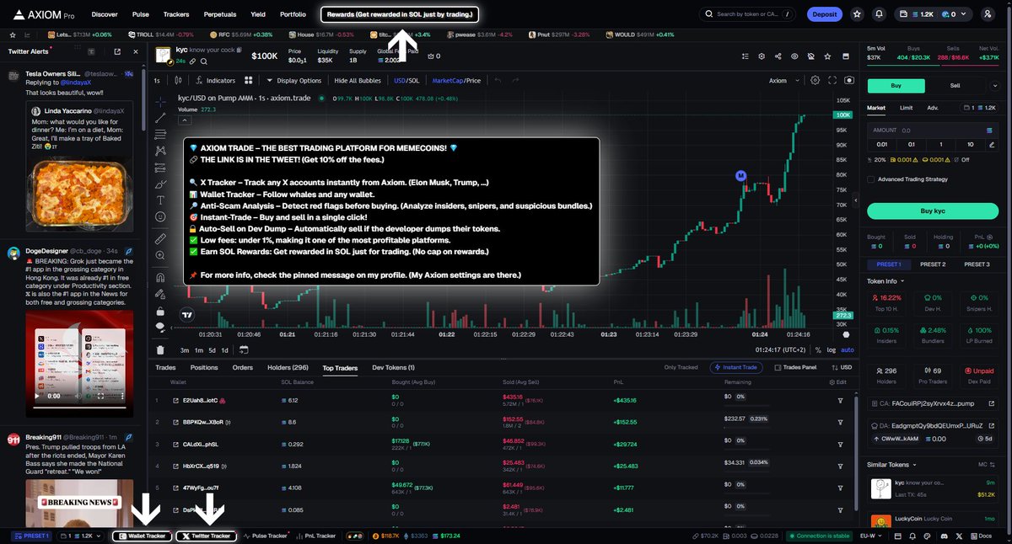Screen dimensions: 1012x544
Task: Select the emoji sticker drawing tool
Action: [x=160, y=216]
